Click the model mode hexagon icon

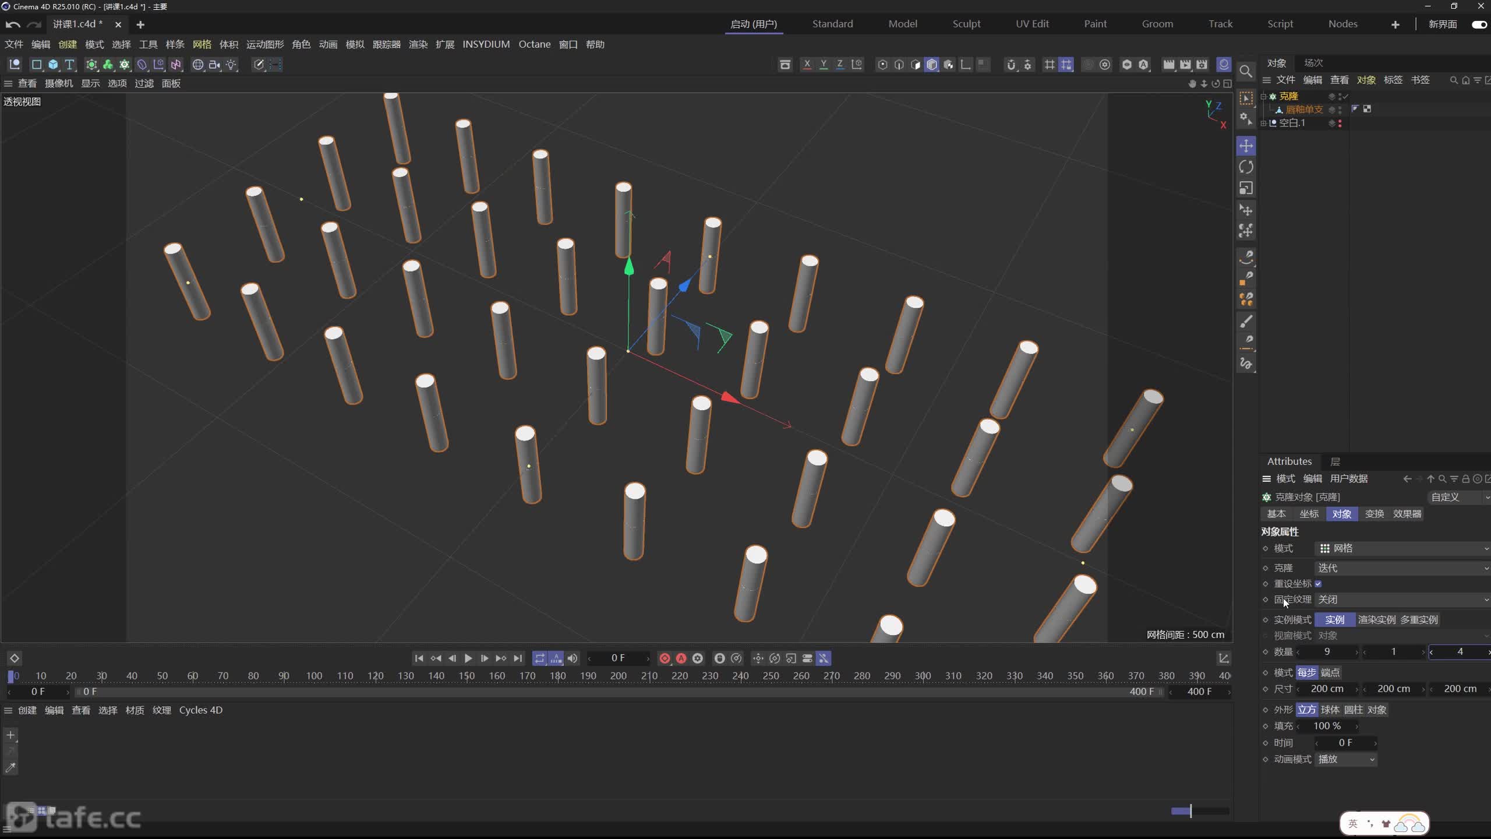pos(932,64)
